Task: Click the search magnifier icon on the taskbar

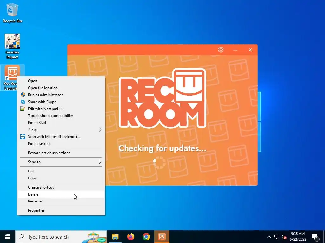Action: click(22, 237)
